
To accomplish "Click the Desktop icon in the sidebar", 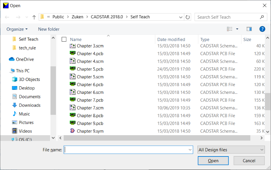I will tap(15, 88).
